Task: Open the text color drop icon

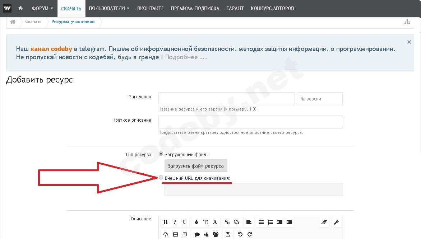Action: click(196, 222)
